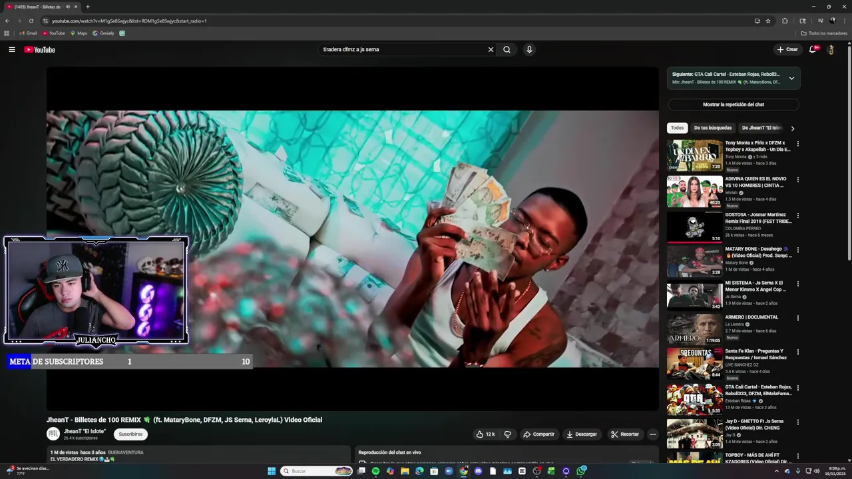Viewport: 852px width, 479px height.
Task: Open options menu for ADIVINA QUIEN ES EL NOVIO
Action: click(798, 180)
